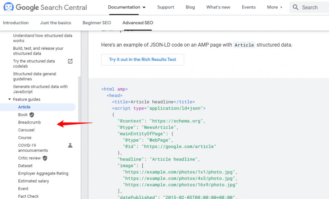Image resolution: width=329 pixels, height=199 pixels.
Task: Open the Course feature guide
Action: click(25, 138)
